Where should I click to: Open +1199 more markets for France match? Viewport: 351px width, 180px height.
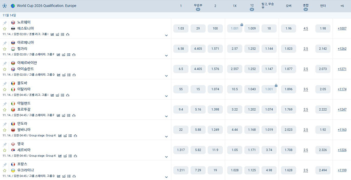click(x=342, y=170)
